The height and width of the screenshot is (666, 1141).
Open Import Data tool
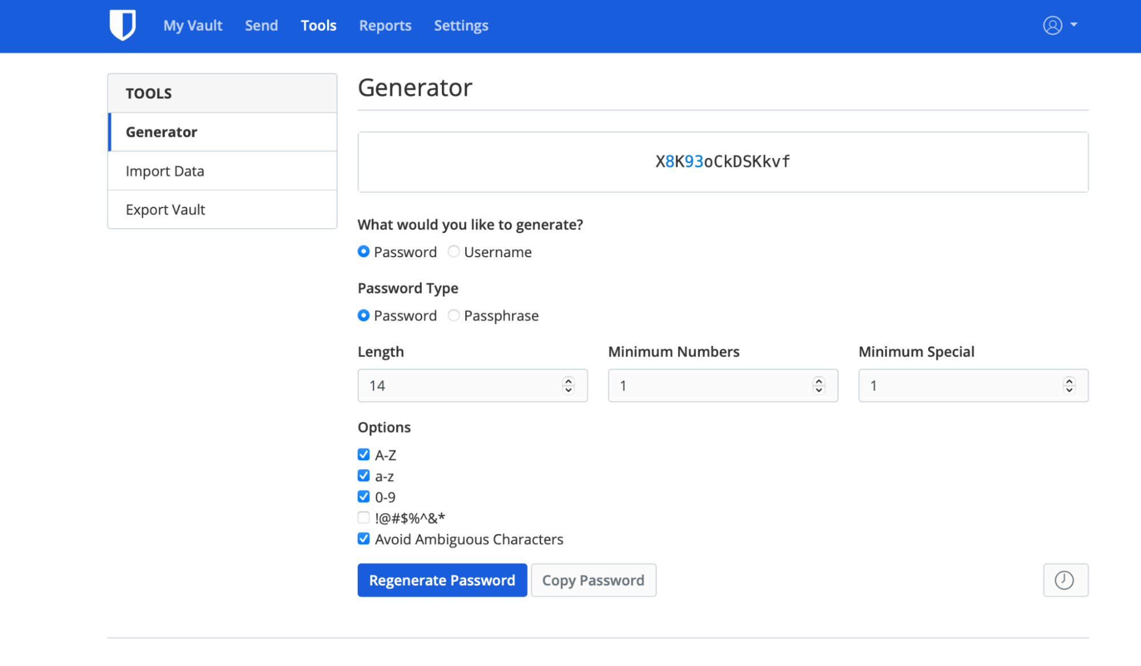[x=223, y=170]
